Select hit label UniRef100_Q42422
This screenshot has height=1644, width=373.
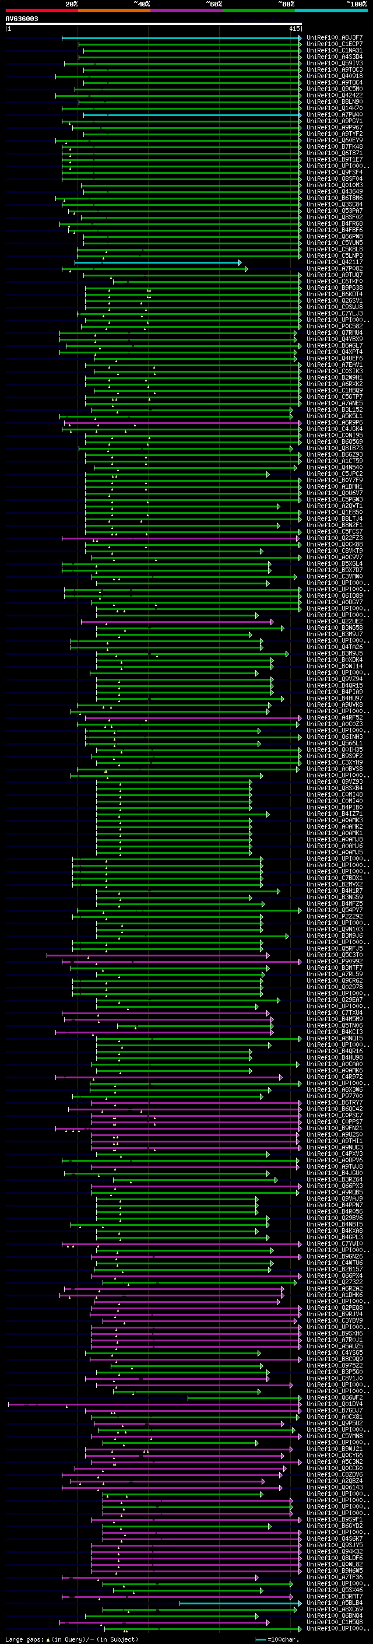coord(335,95)
